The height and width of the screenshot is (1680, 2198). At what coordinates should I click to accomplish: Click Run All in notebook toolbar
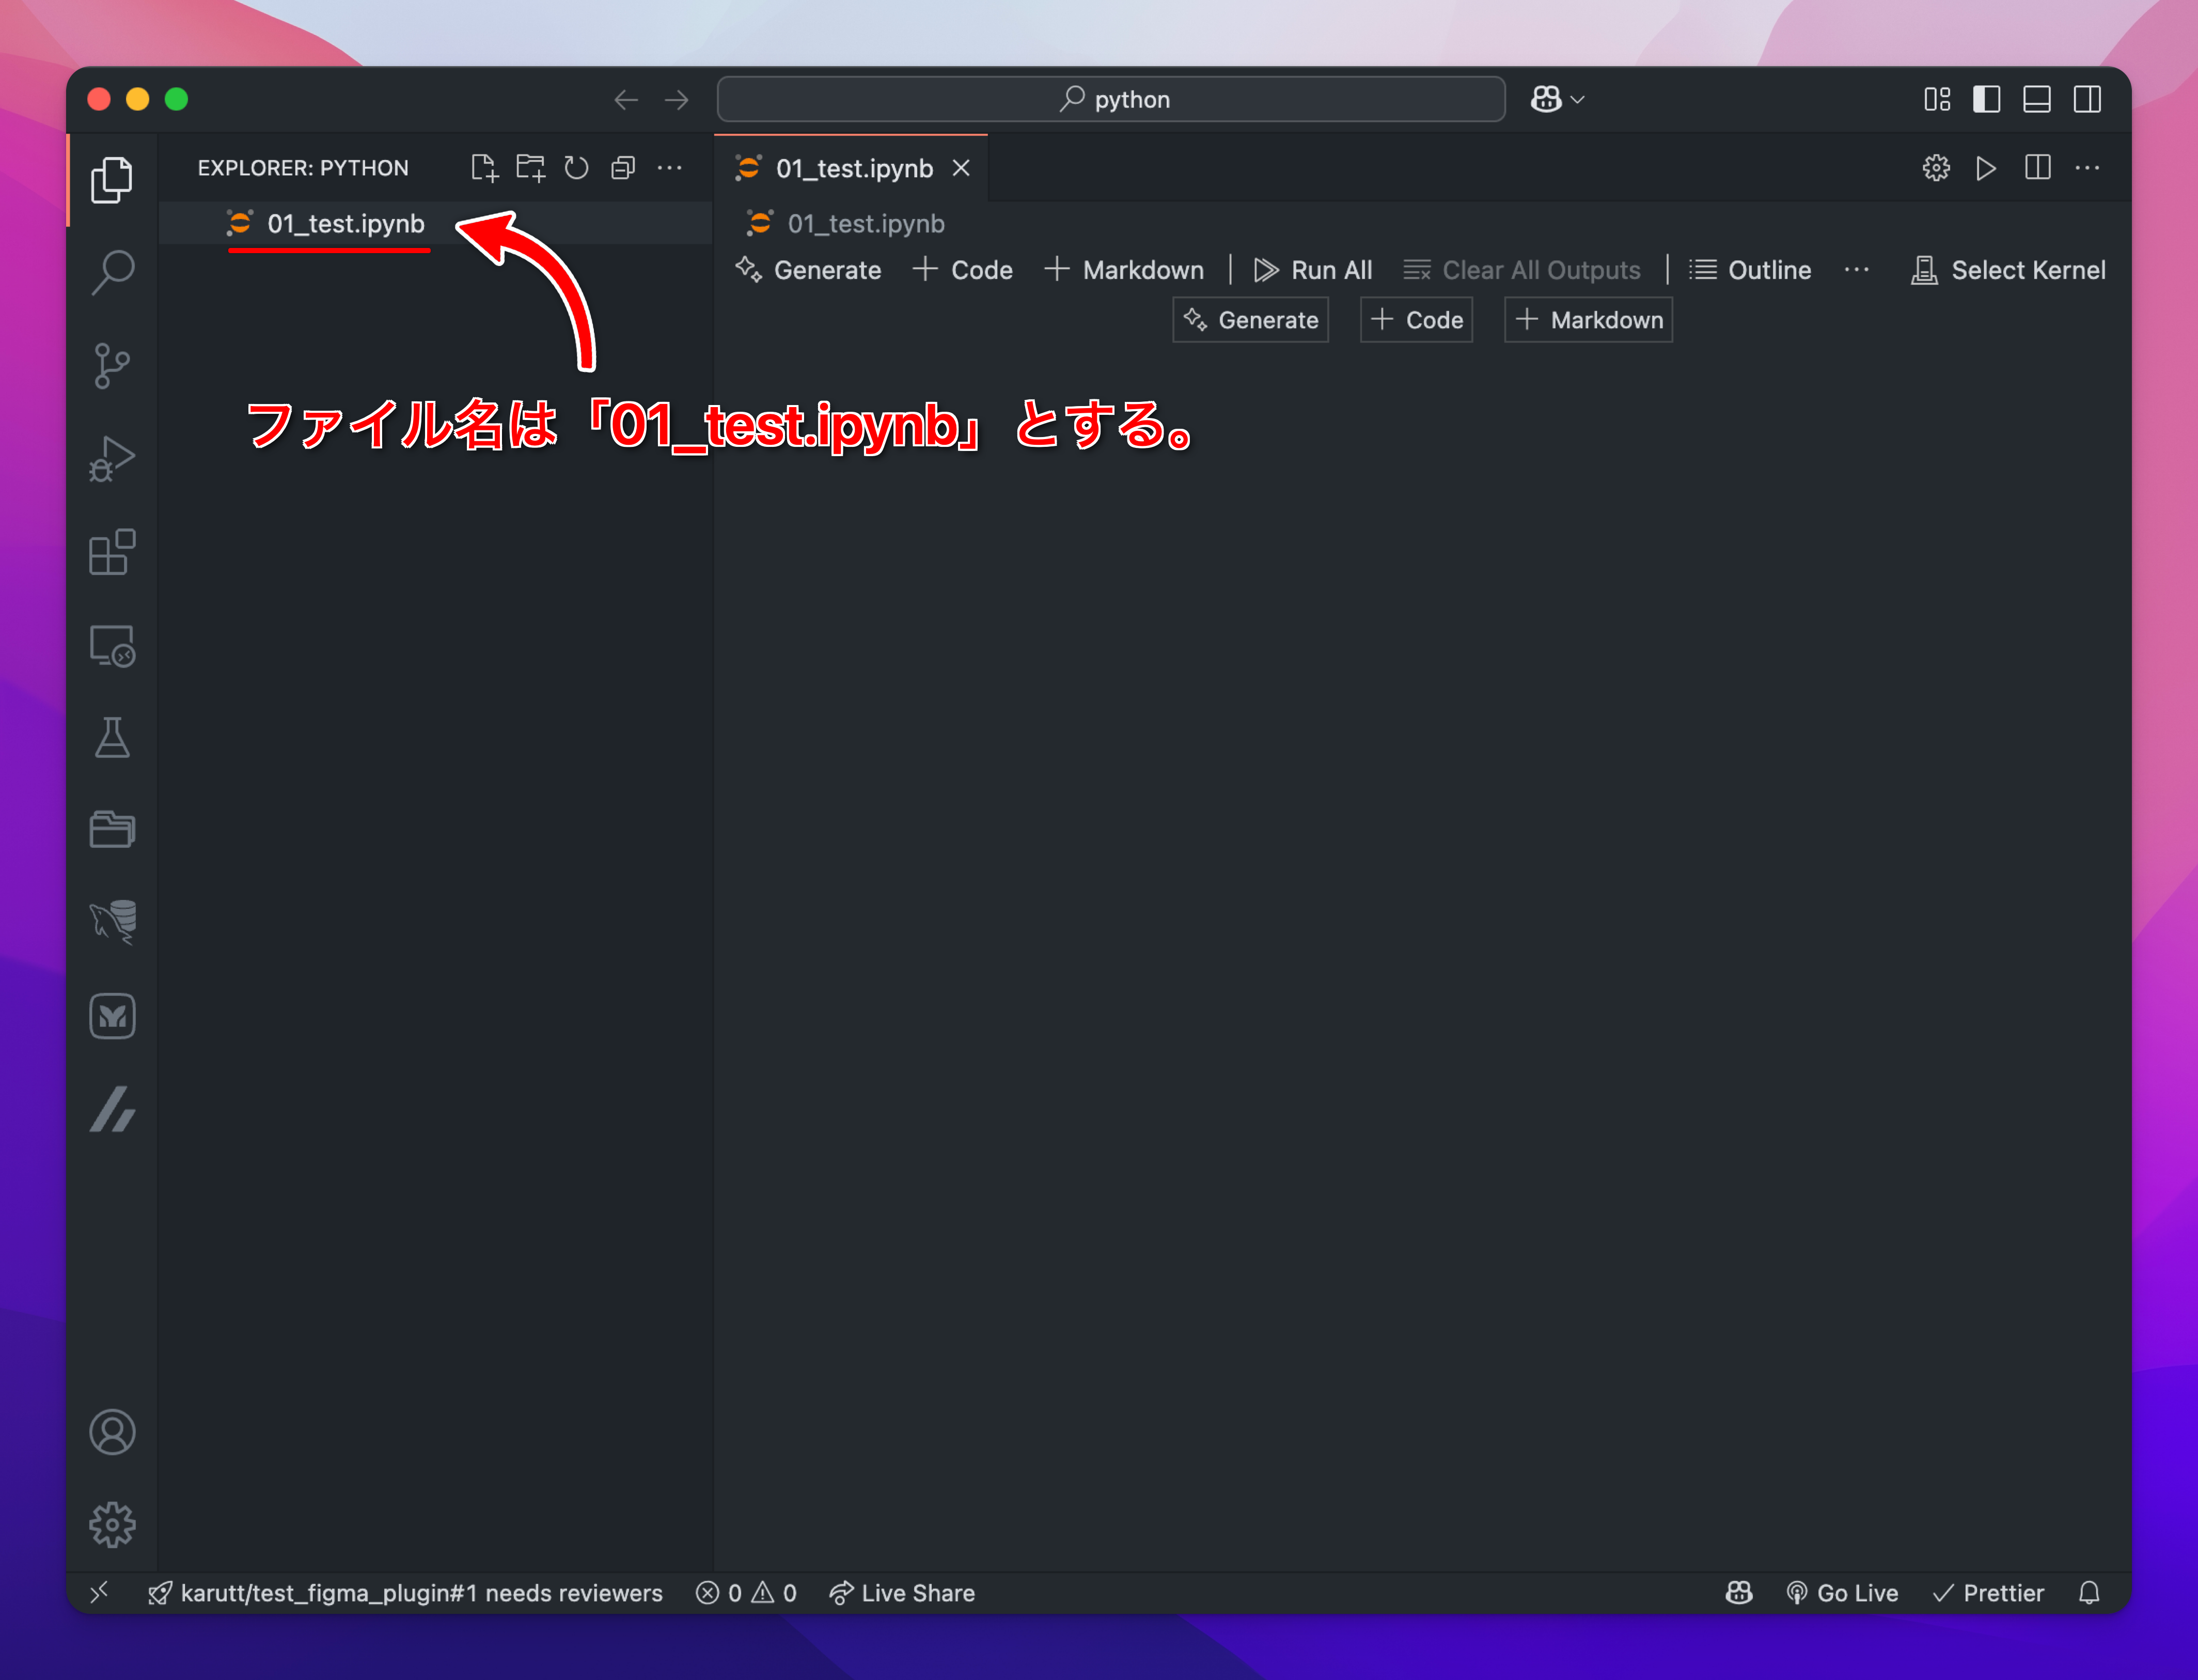(x=1312, y=270)
